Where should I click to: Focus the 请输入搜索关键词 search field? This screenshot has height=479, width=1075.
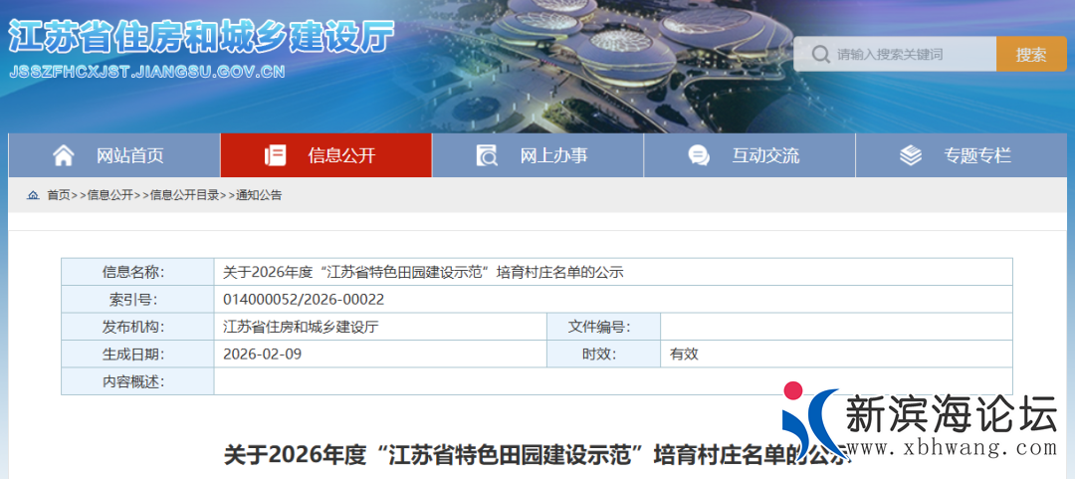click(911, 55)
